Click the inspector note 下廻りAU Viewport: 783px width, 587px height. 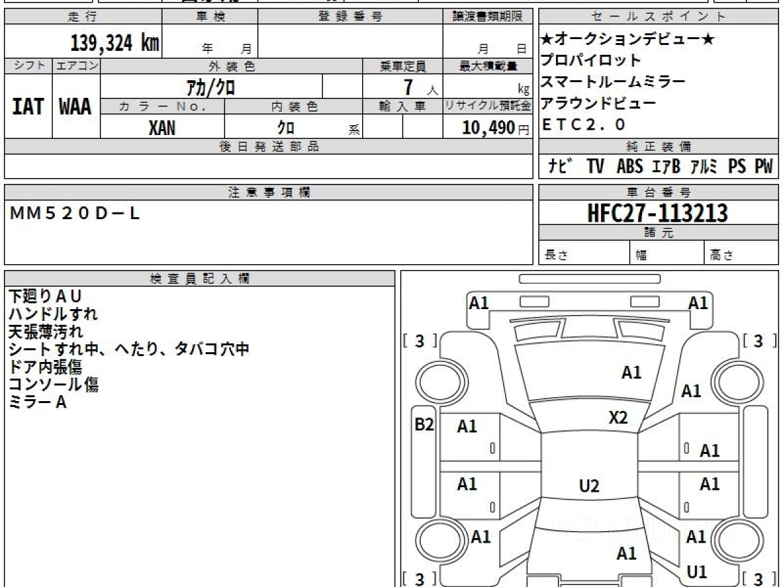click(45, 296)
